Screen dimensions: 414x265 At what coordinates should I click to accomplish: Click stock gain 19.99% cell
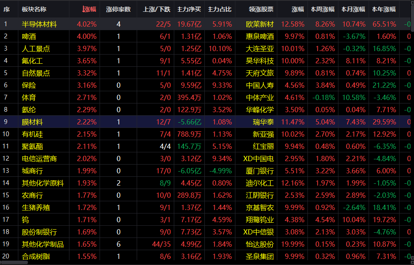(293, 244)
